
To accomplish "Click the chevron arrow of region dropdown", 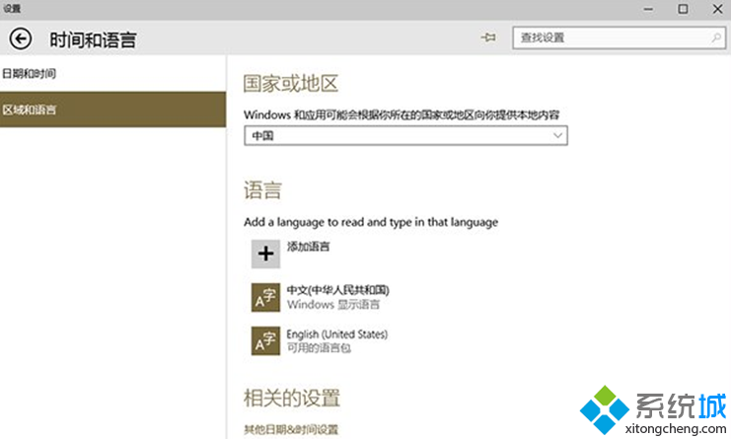I will (x=558, y=135).
